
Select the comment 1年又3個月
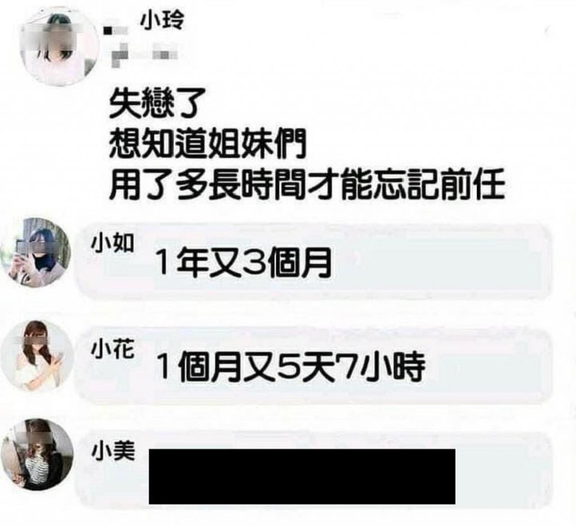244,262
